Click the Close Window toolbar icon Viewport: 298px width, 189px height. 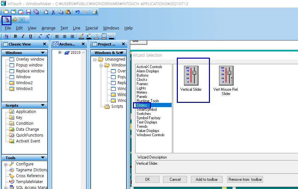(21, 12)
